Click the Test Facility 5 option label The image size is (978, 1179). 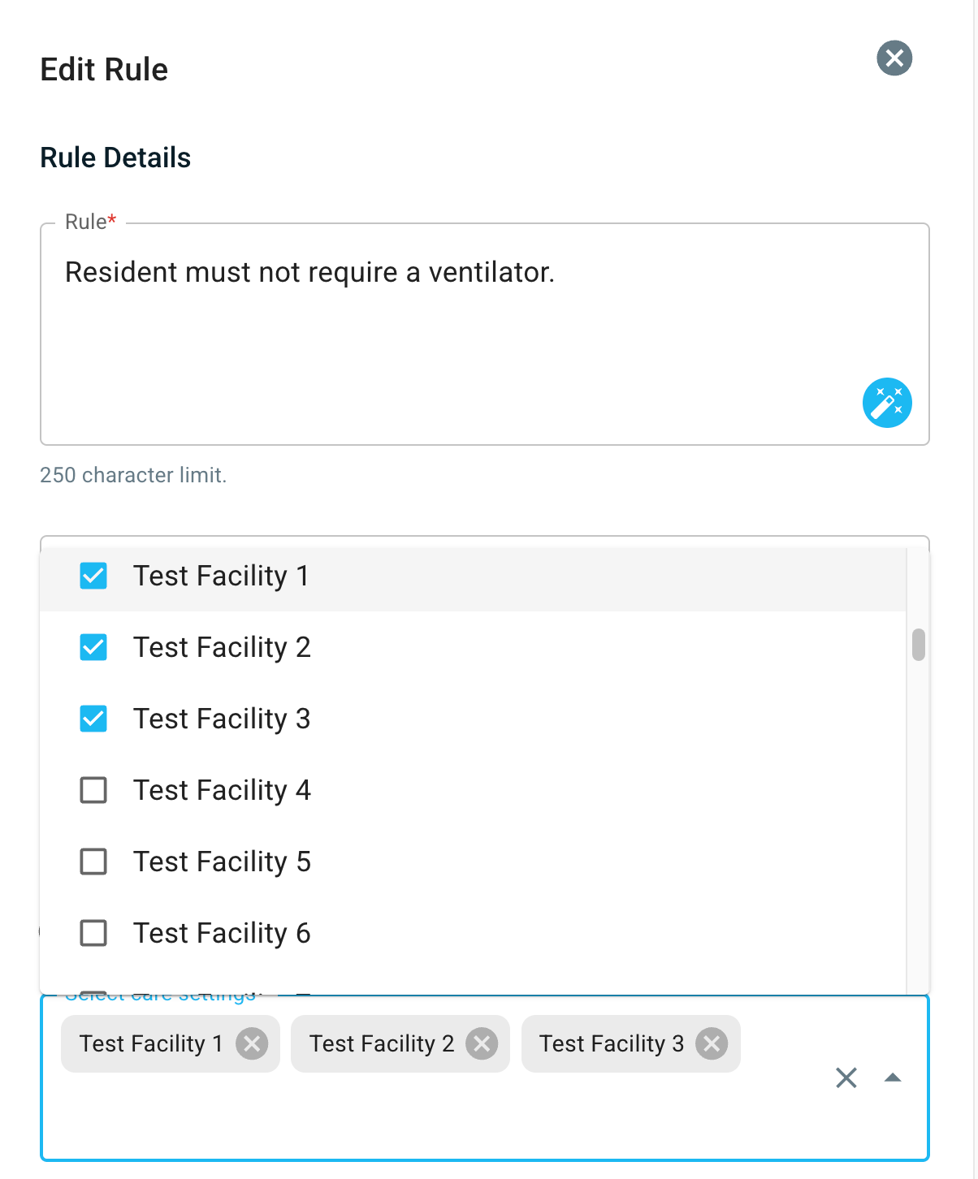tap(222, 862)
